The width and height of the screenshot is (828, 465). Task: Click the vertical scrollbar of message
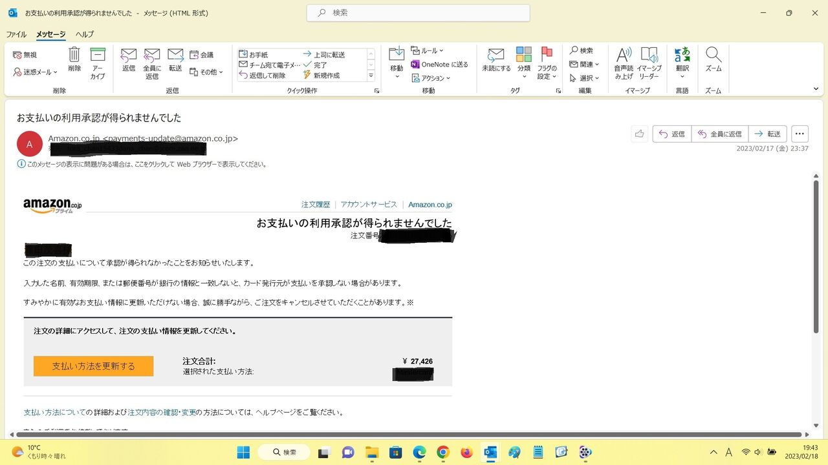coord(816,258)
